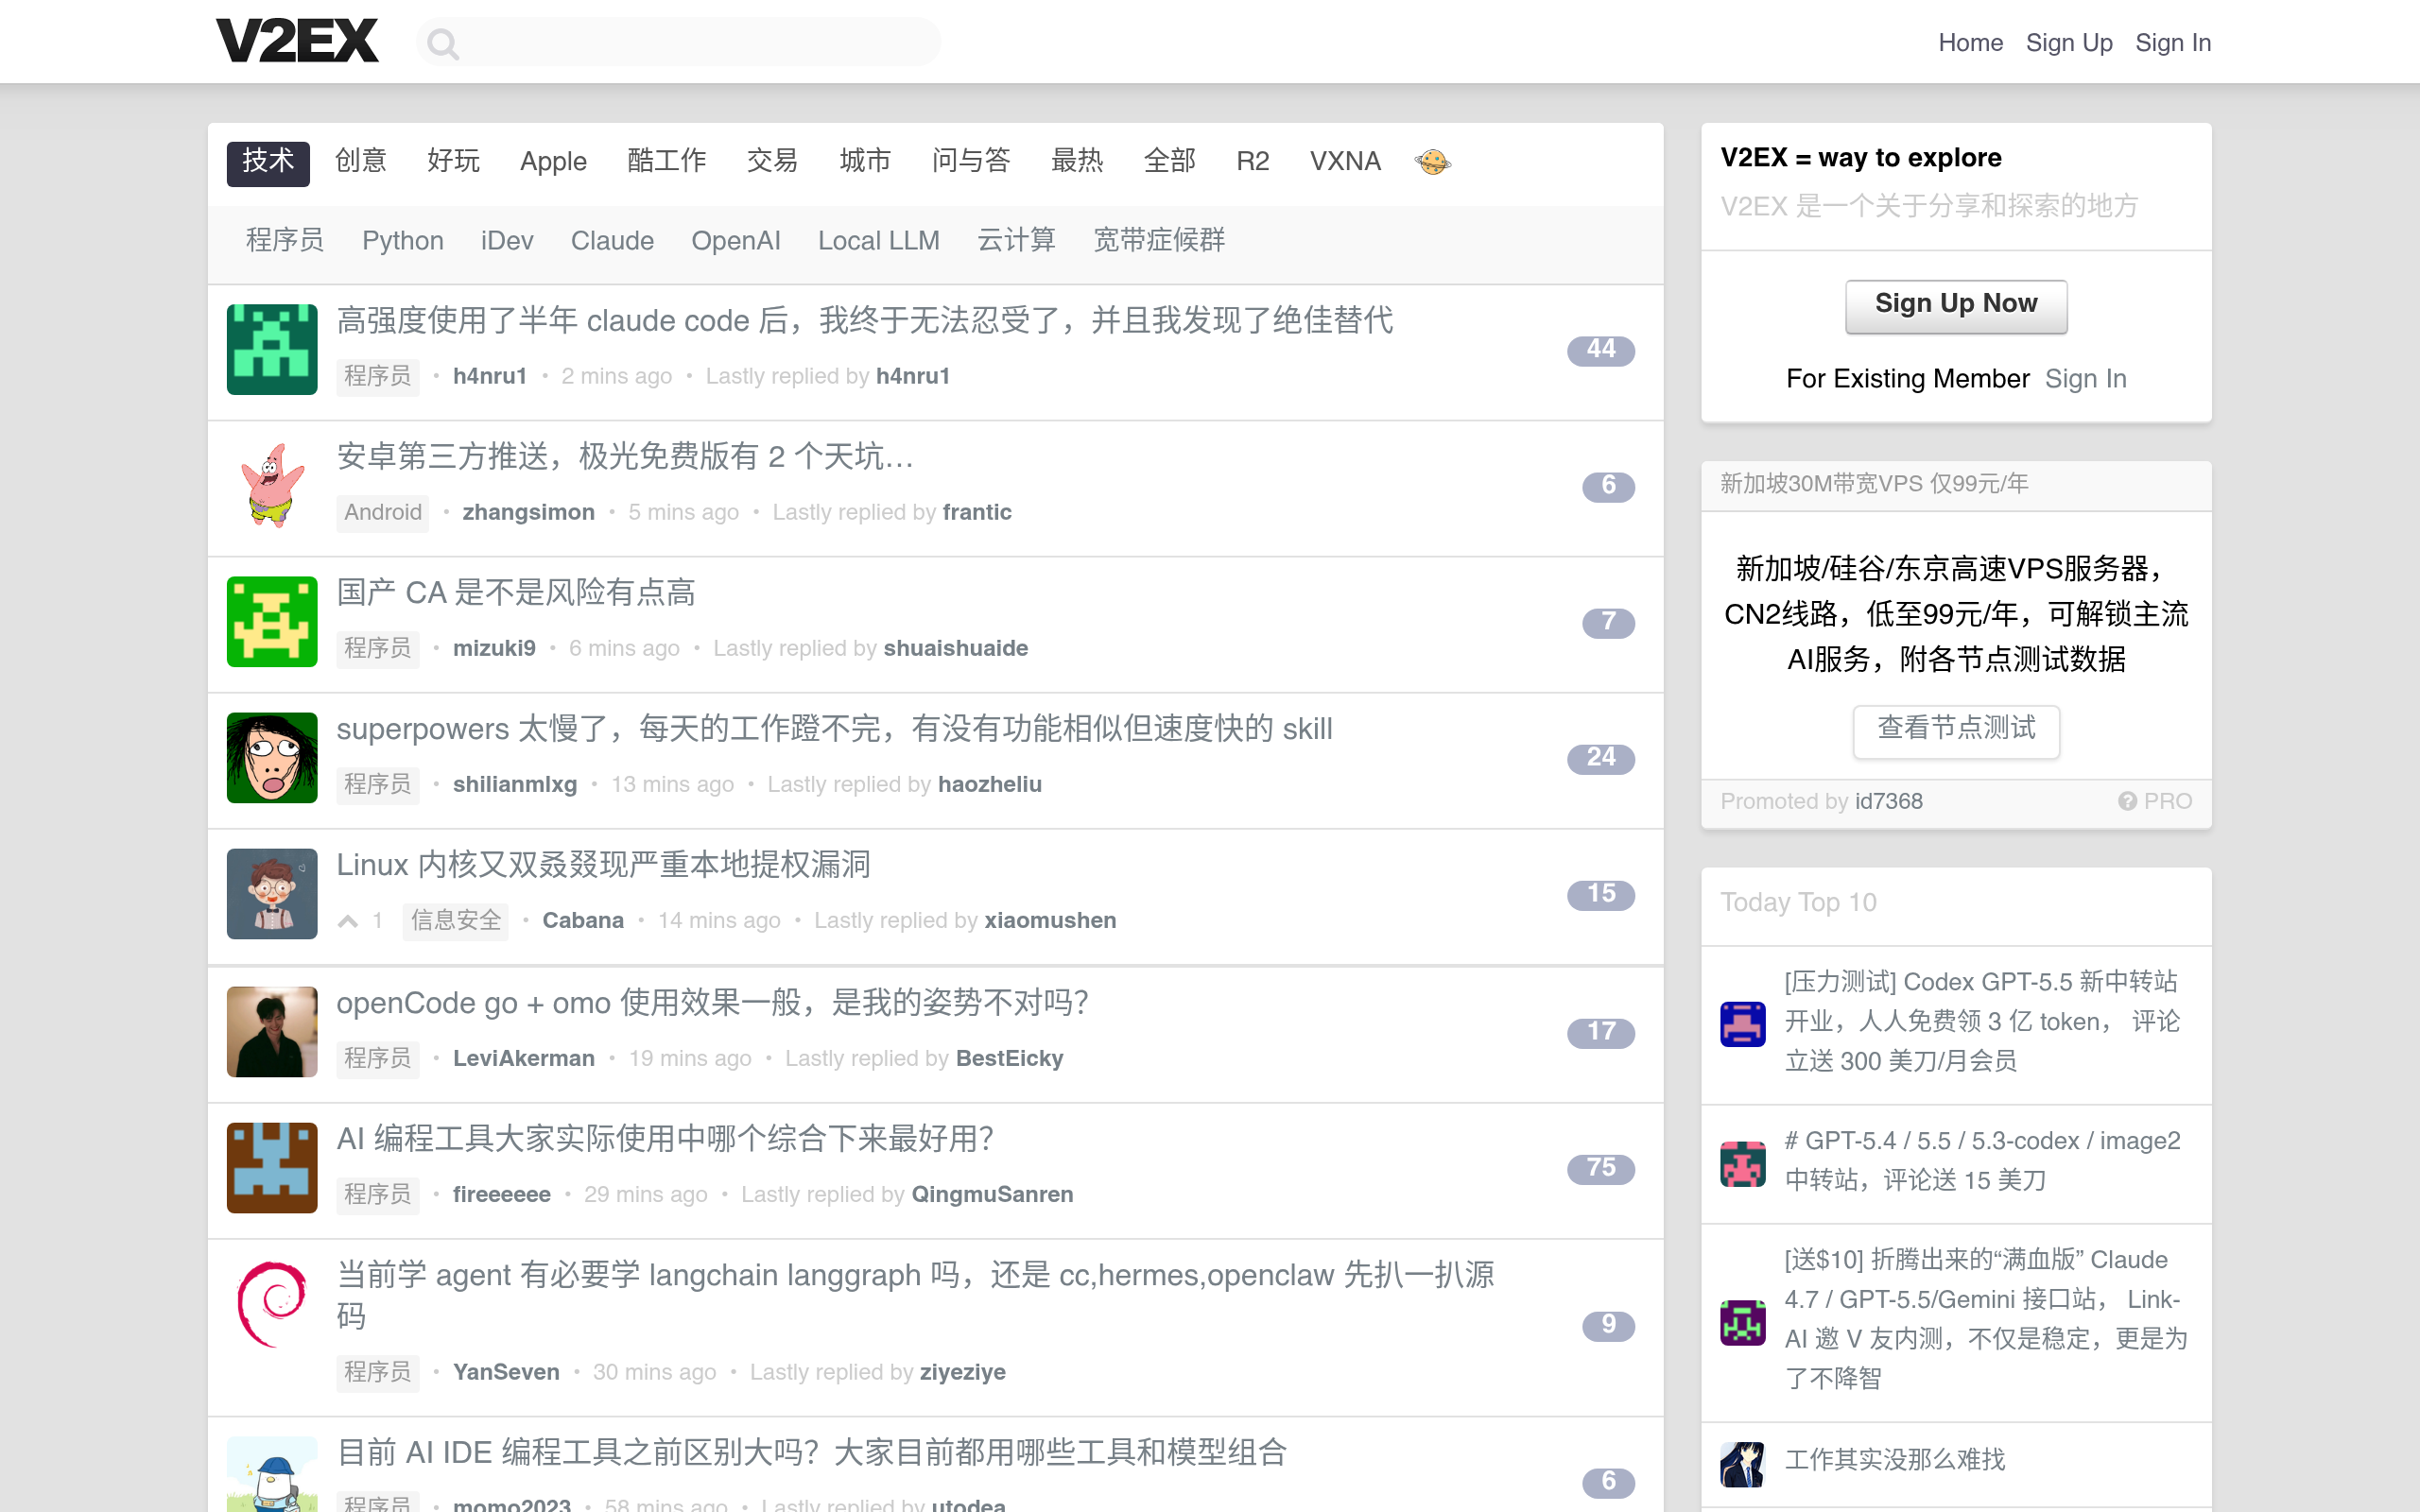This screenshot has height=1512, width=2420.
Task: Select the 酷工作 tab
Action: pyautogui.click(x=667, y=161)
